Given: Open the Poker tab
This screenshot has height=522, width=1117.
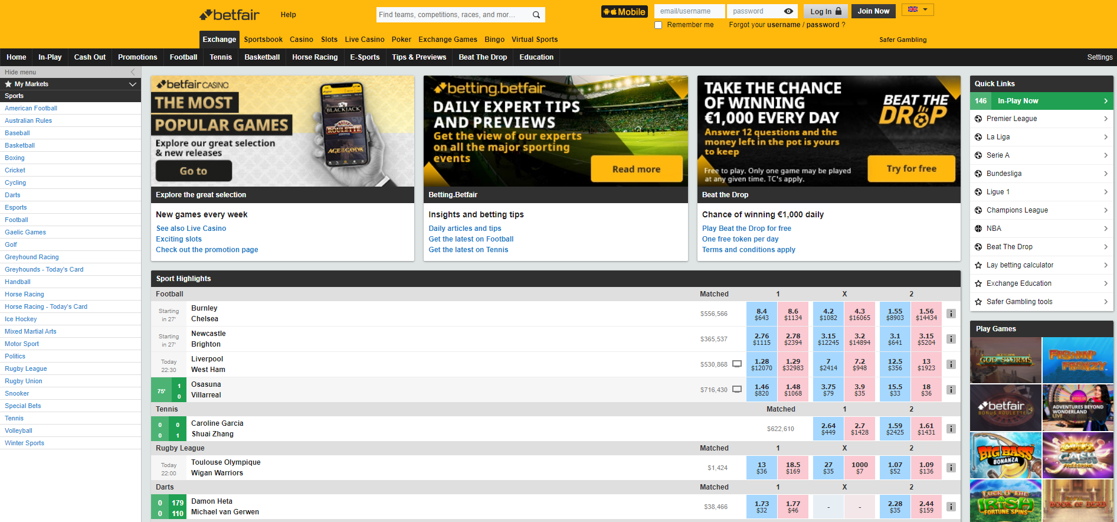Looking at the screenshot, I should coord(401,40).
